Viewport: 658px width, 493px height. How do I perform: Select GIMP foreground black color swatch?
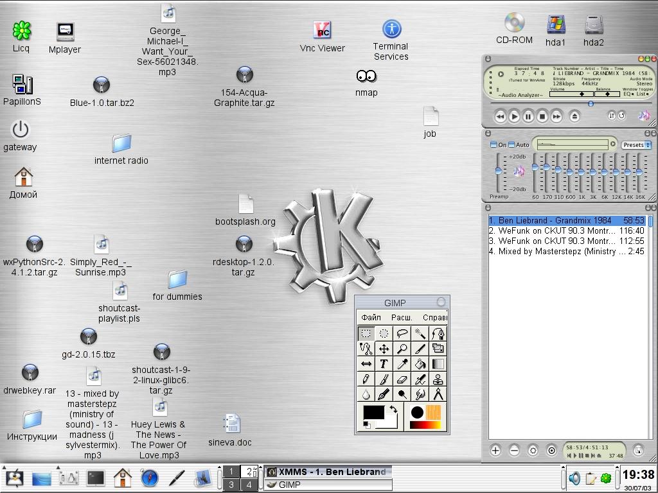373,413
